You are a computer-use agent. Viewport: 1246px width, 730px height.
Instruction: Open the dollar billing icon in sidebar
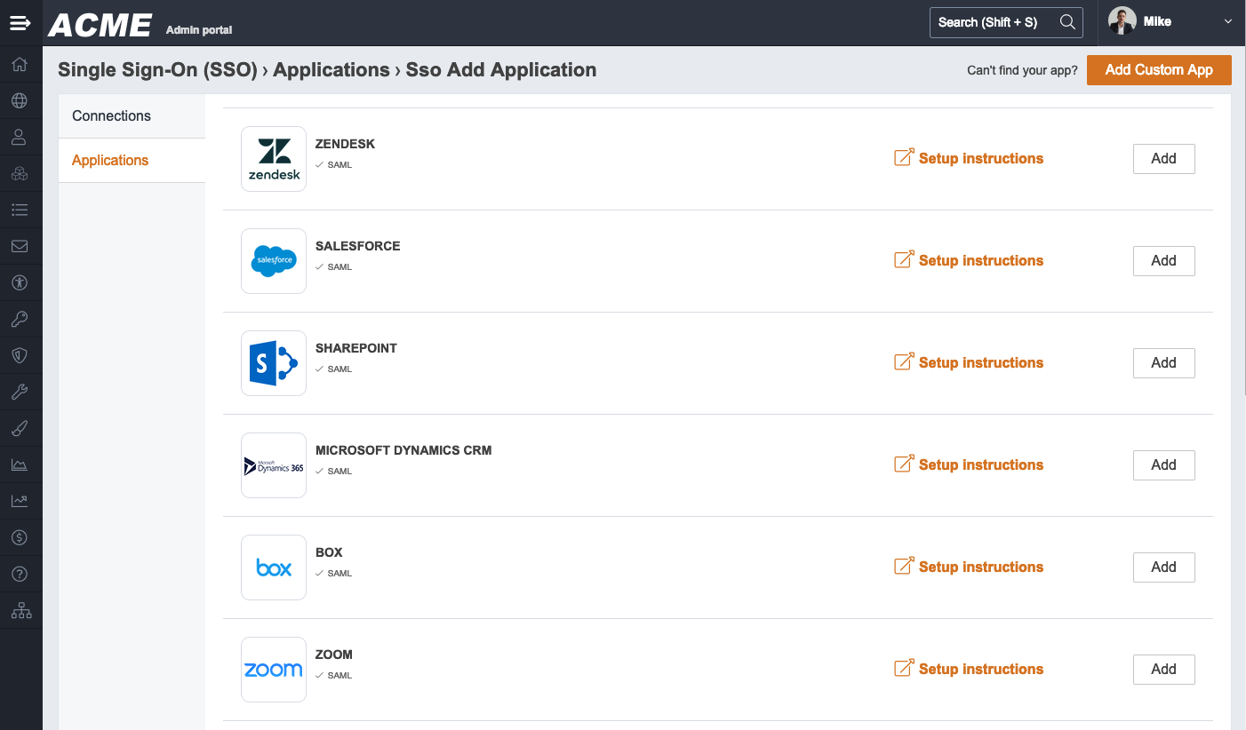tap(20, 537)
